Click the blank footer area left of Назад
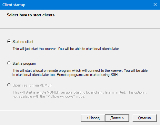 (40, 118)
